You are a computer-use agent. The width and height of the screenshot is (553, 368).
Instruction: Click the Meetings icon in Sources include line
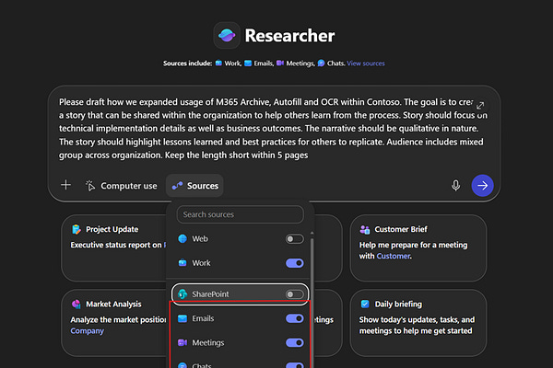click(280, 63)
